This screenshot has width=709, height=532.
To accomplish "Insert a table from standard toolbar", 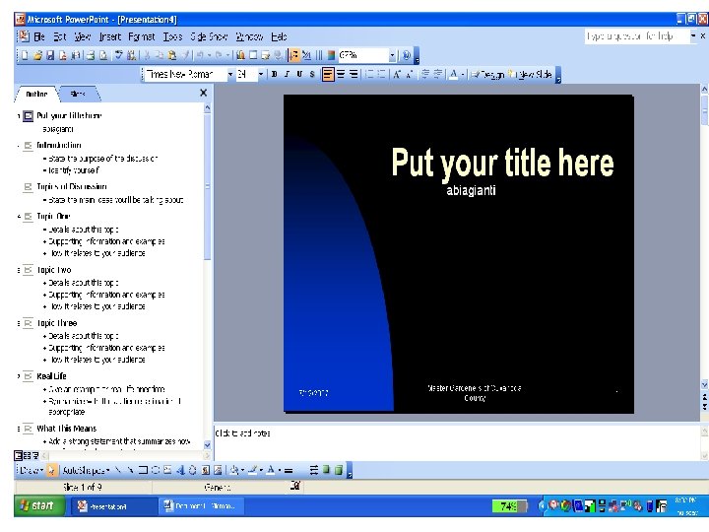I will [253, 55].
